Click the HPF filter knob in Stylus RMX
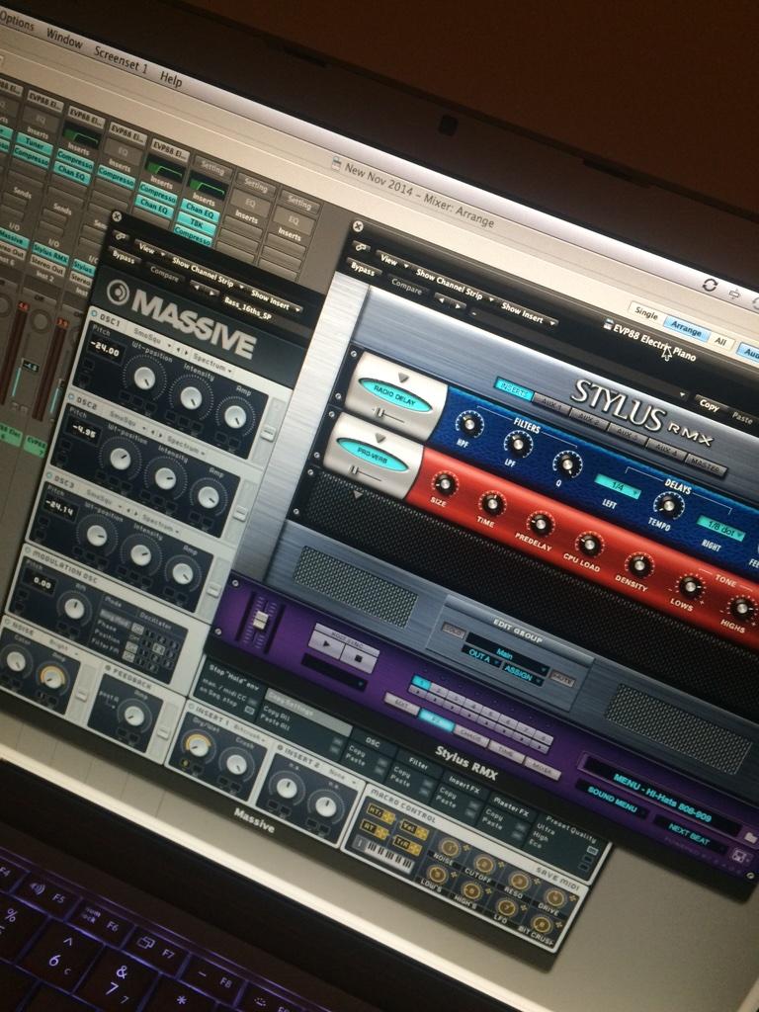Viewport: 759px width, 1012px height. point(469,423)
